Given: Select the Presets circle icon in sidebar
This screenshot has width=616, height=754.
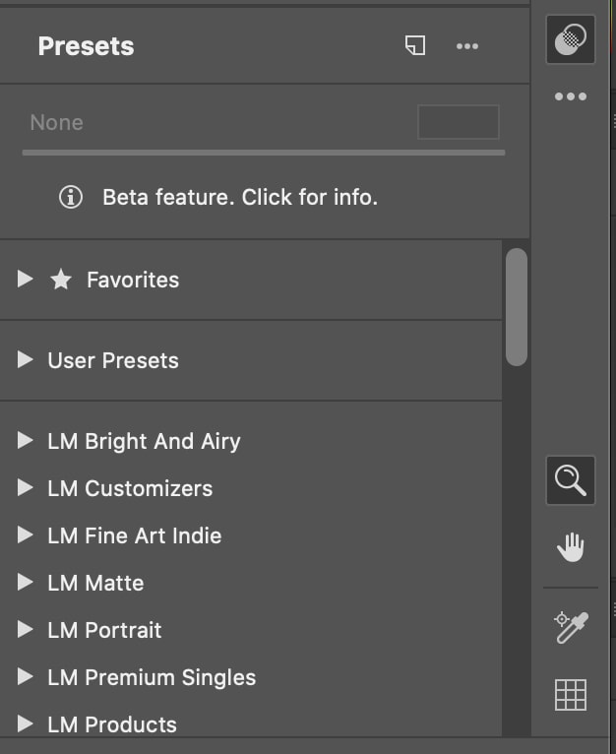Looking at the screenshot, I should click(x=571, y=40).
